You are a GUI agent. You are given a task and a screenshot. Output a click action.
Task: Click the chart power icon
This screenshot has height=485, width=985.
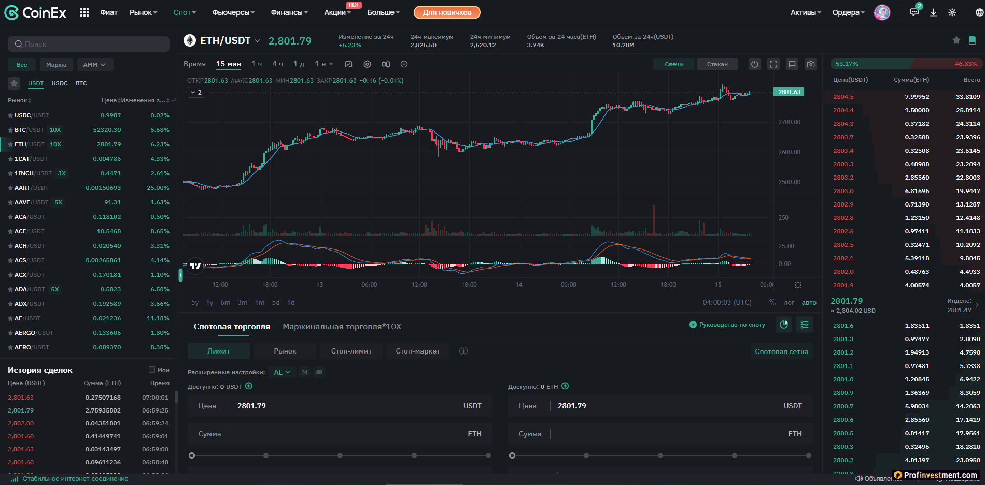pyautogui.click(x=755, y=64)
